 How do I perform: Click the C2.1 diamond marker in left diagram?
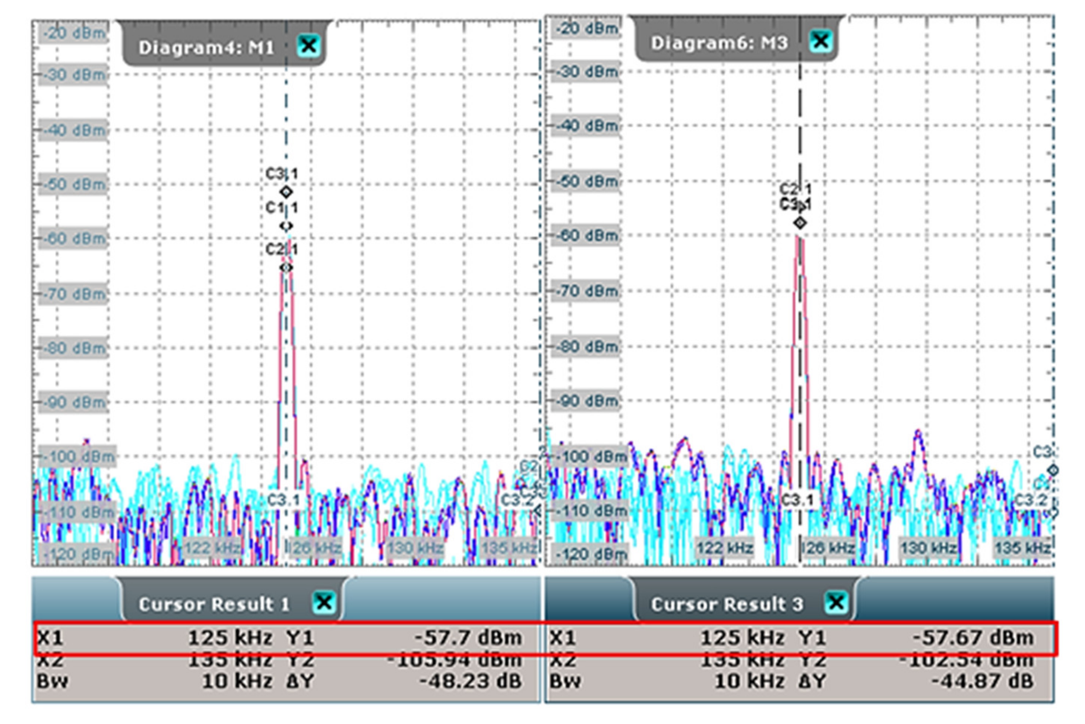(287, 267)
